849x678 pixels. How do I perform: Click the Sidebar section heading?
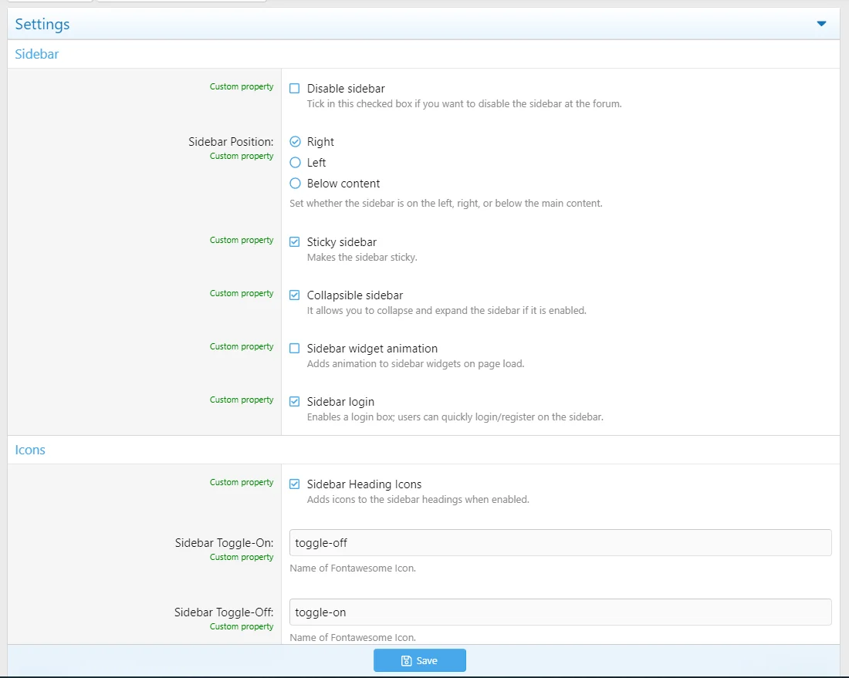[37, 55]
